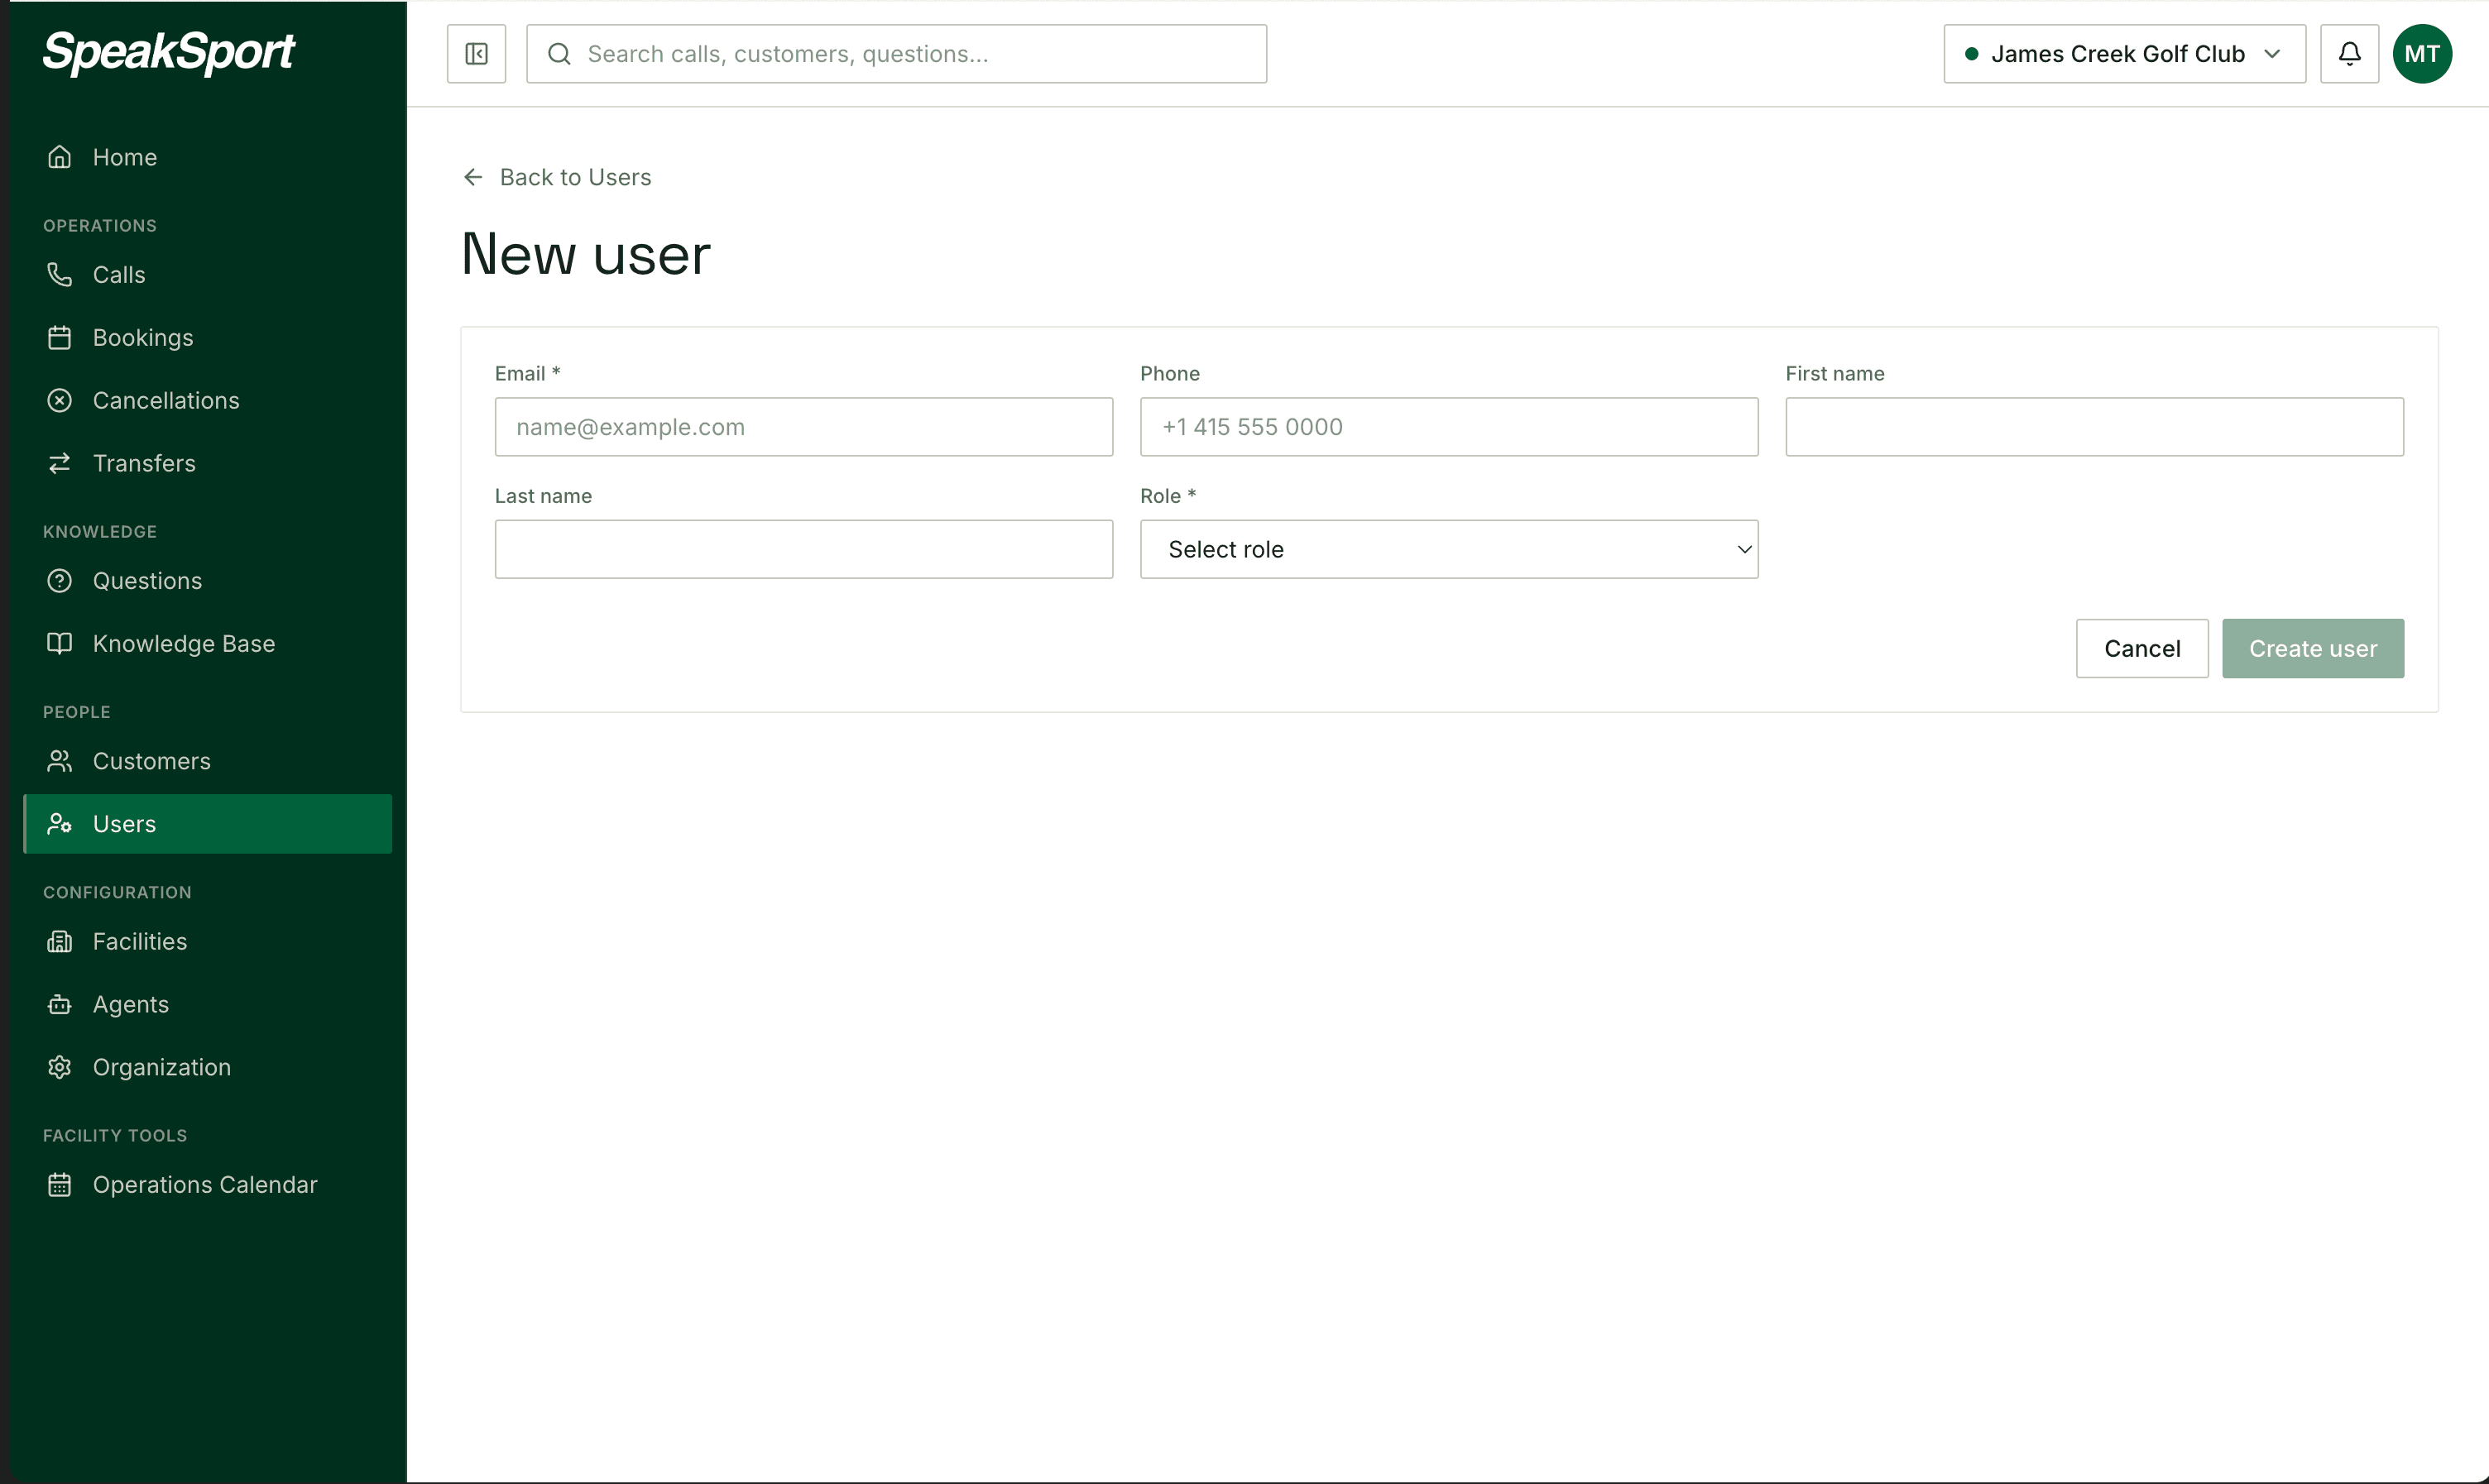Viewport: 2489px width, 1484px height.
Task: Follow the Back to Users link
Action: [557, 177]
